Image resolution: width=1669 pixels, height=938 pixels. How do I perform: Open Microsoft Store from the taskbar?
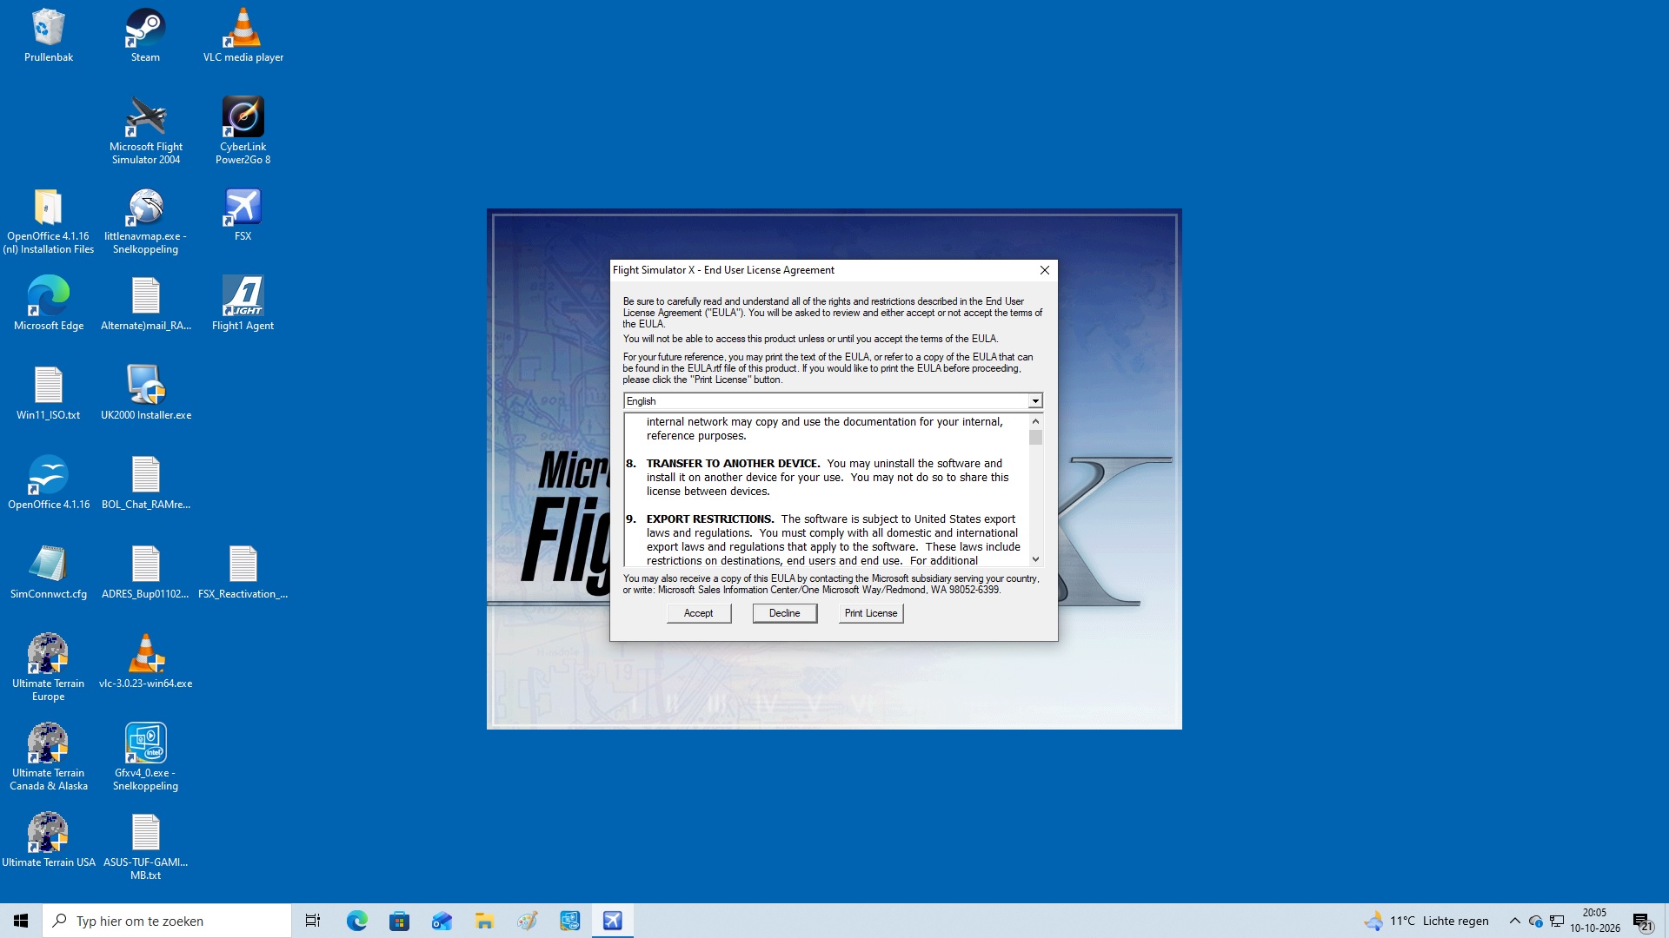[x=399, y=921]
